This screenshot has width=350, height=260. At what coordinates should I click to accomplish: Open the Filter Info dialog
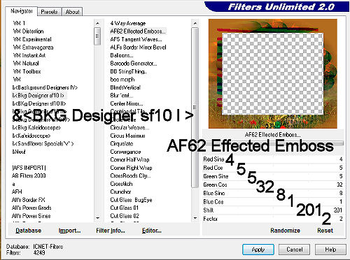[x=111, y=231]
